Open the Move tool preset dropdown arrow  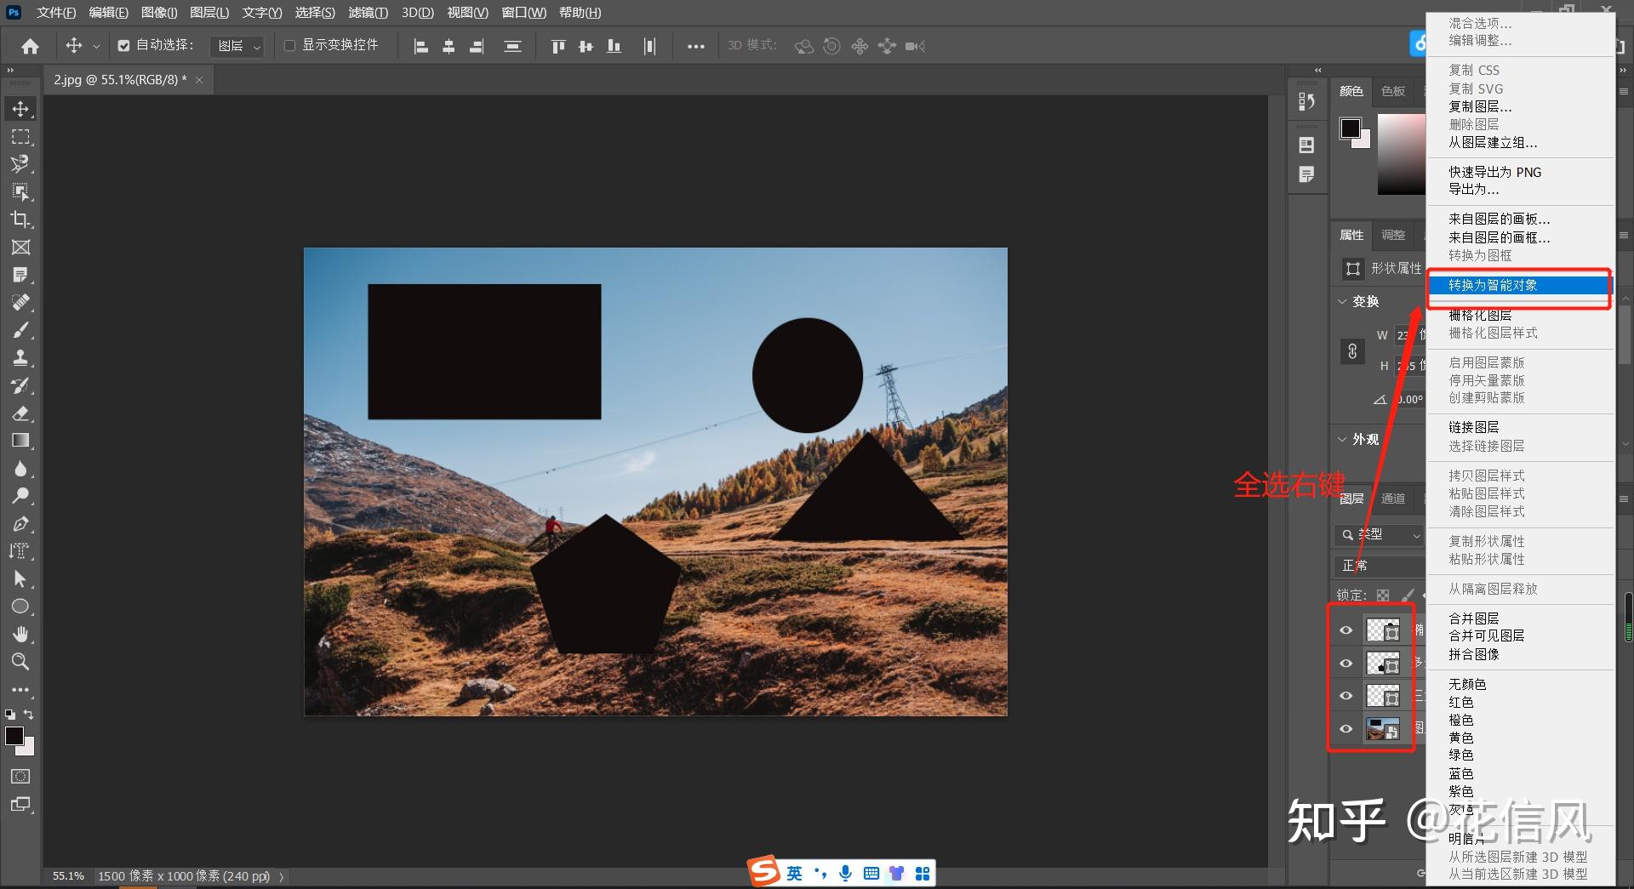pyautogui.click(x=96, y=46)
